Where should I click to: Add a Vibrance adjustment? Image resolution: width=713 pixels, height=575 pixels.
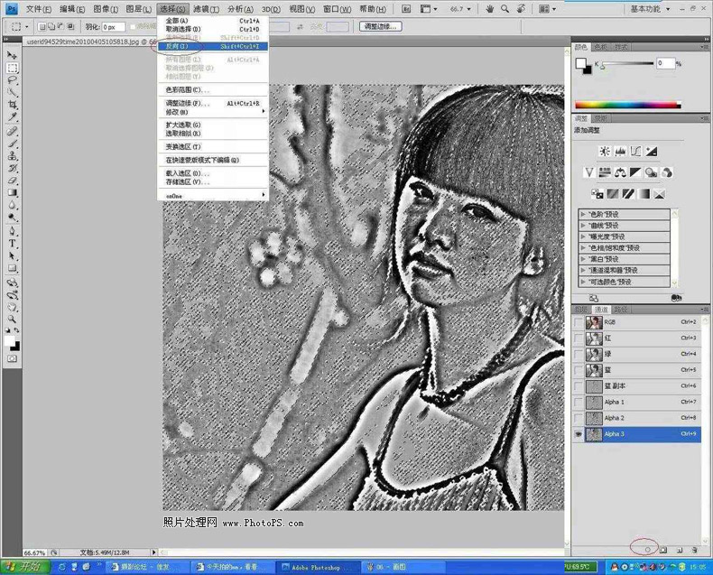589,172
